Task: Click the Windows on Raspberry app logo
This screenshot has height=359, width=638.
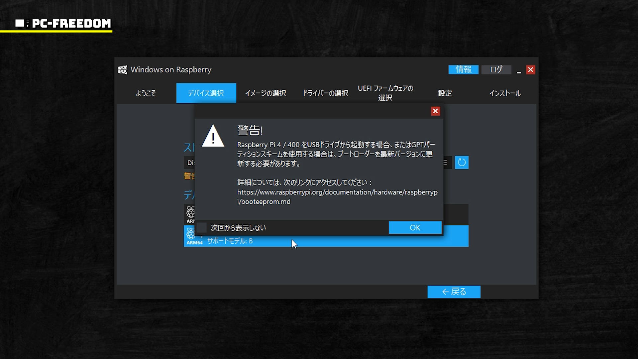Action: (x=123, y=70)
